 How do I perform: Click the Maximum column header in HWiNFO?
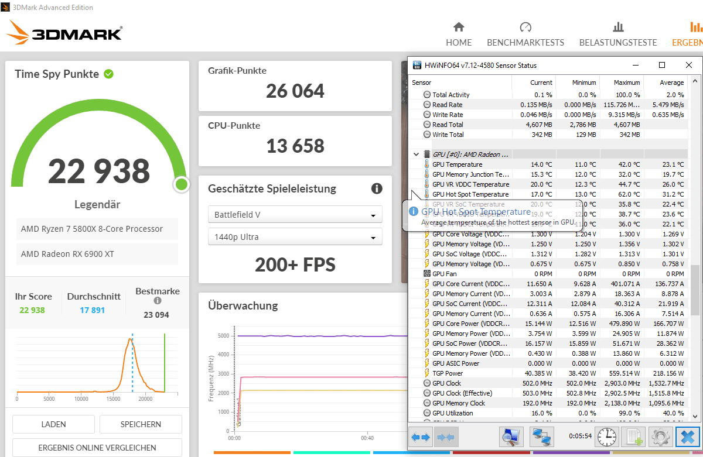pos(622,83)
